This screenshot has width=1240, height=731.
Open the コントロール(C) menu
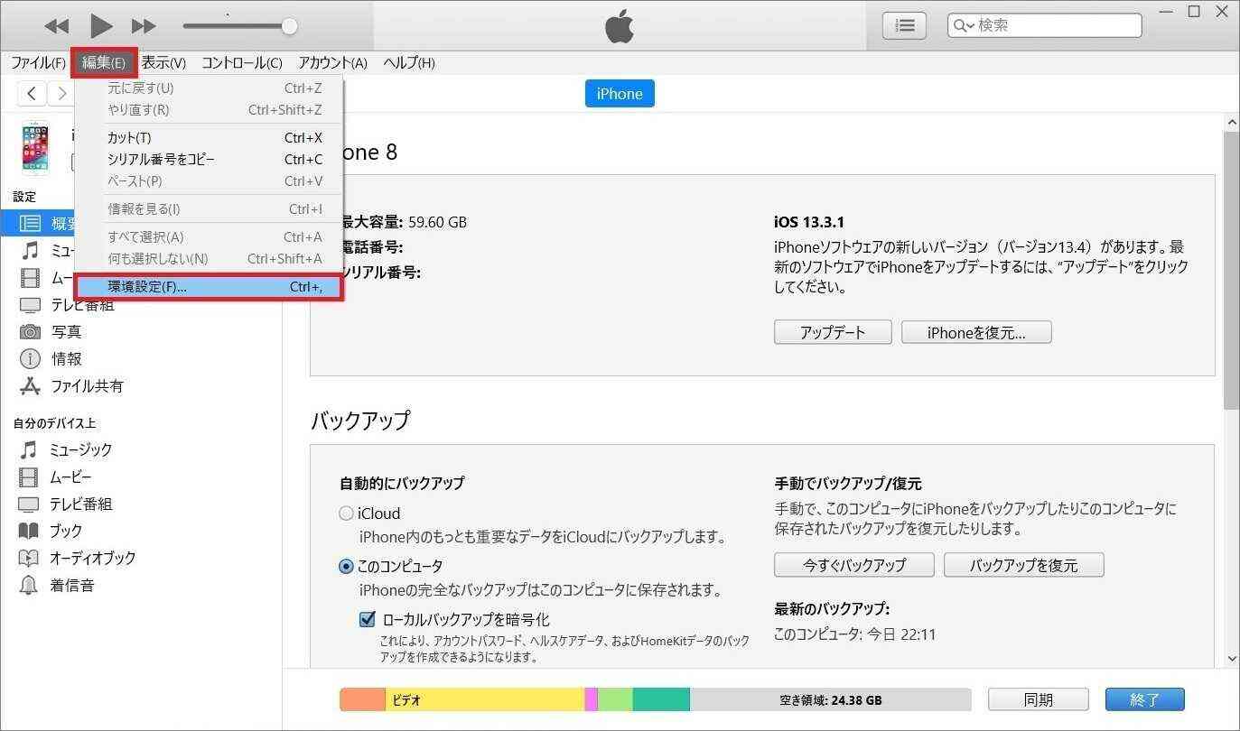[x=241, y=62]
